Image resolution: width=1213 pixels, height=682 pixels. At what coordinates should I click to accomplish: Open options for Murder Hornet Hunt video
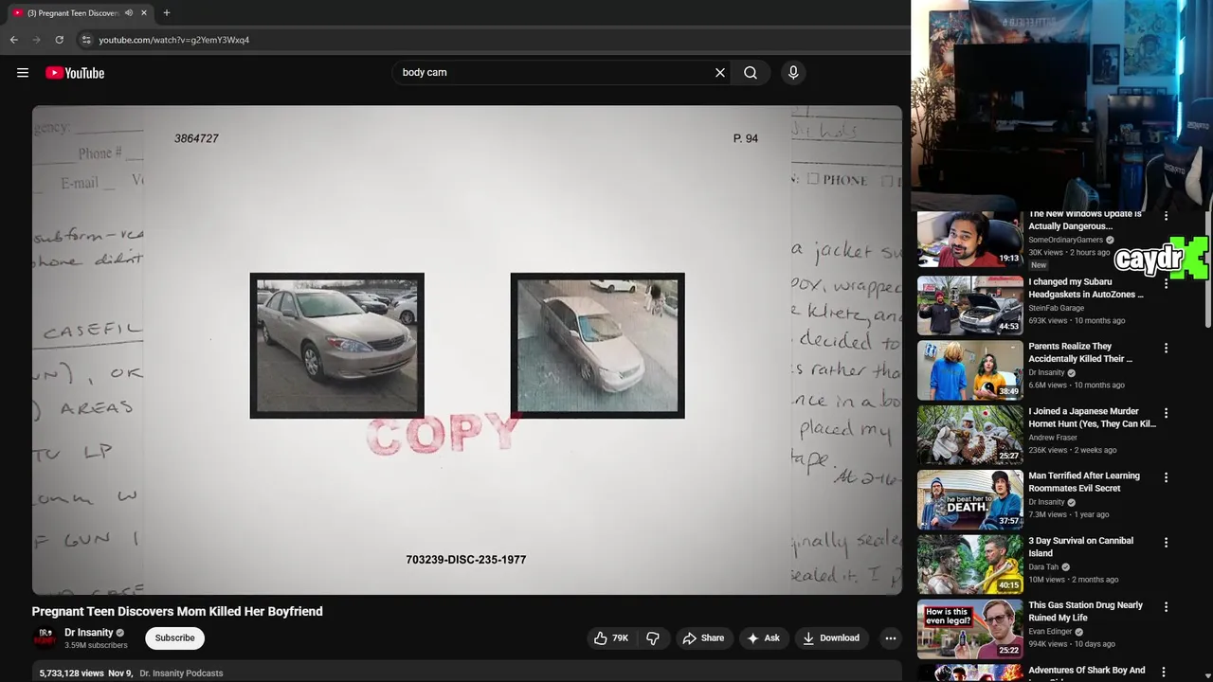(x=1167, y=413)
